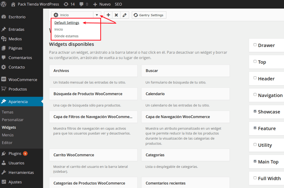Click the Herramientas wrench icon
284x188 pixels.
[4, 173]
